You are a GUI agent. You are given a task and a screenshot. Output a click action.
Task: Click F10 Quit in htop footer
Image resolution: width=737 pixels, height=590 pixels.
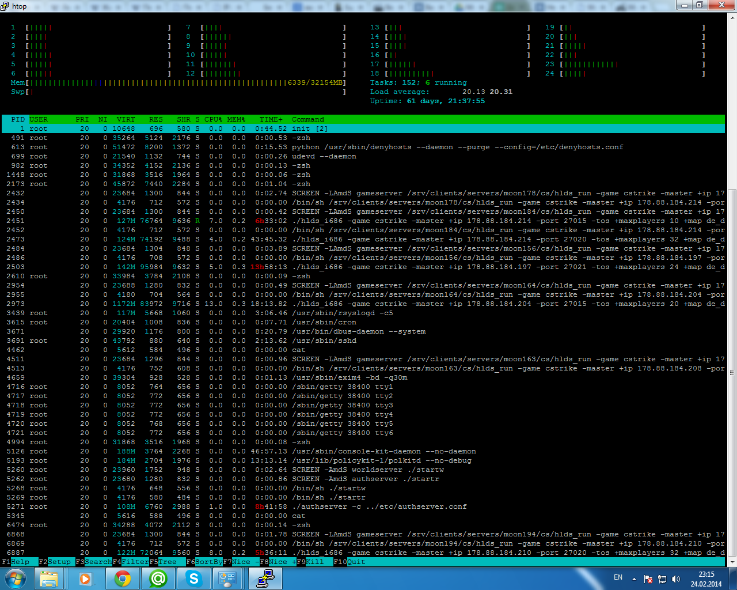pos(349,562)
